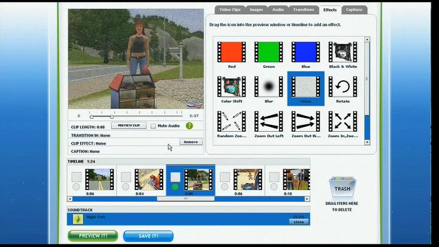Viewport: 439px width, 247px height.
Task: Click the timeline horizontal scrollbar thumb
Action: click(186, 198)
